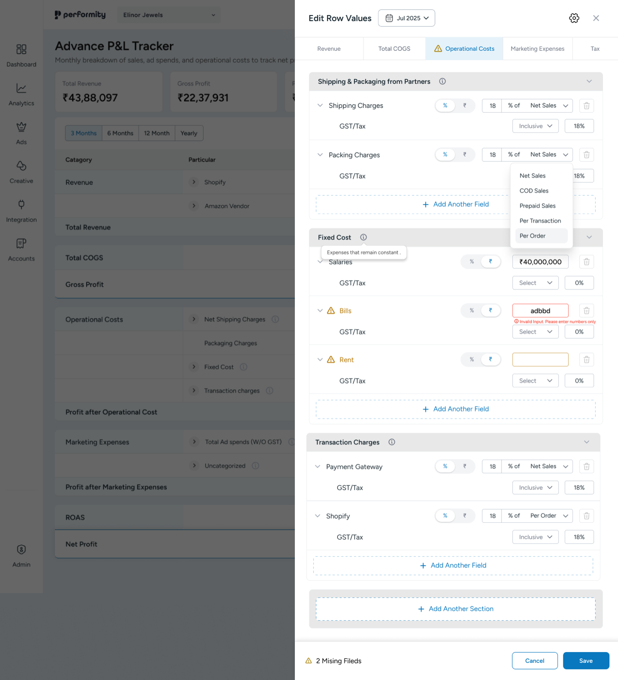Collapse the Transaction Charges section
This screenshot has width=618, height=680.
(586, 442)
